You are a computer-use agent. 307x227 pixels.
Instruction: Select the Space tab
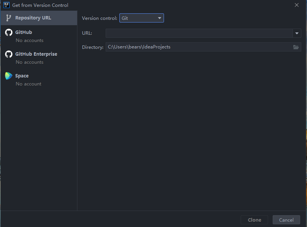pos(39,79)
